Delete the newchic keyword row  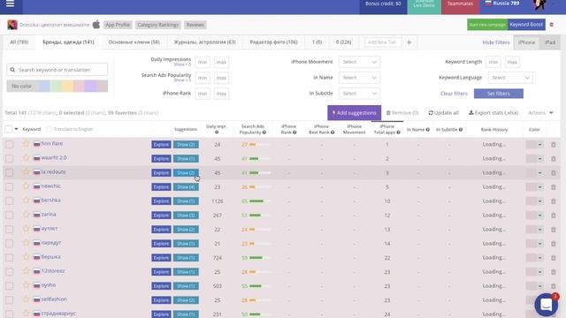coord(554,186)
